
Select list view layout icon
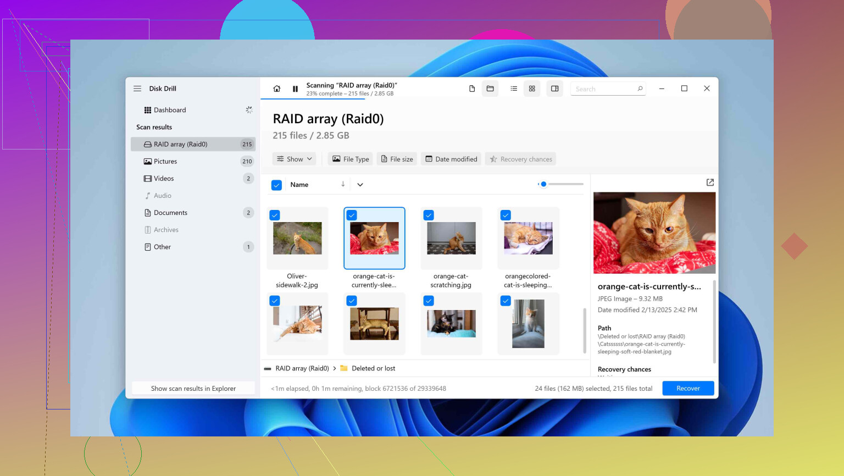(x=514, y=88)
